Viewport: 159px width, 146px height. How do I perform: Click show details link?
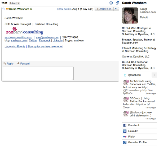tap(64, 9)
